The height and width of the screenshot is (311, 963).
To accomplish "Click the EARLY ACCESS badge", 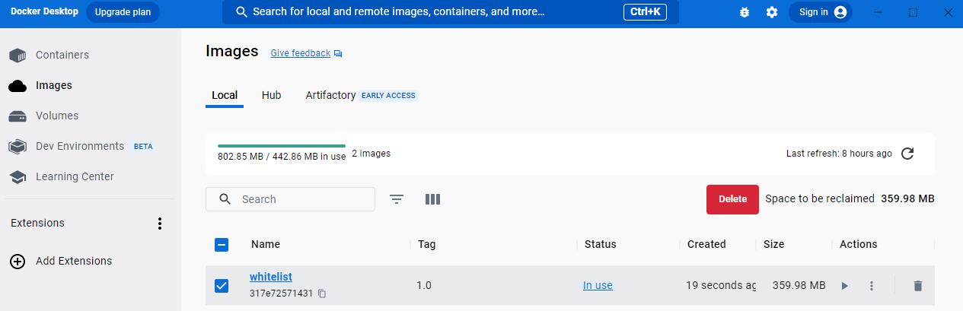I will click(x=388, y=96).
